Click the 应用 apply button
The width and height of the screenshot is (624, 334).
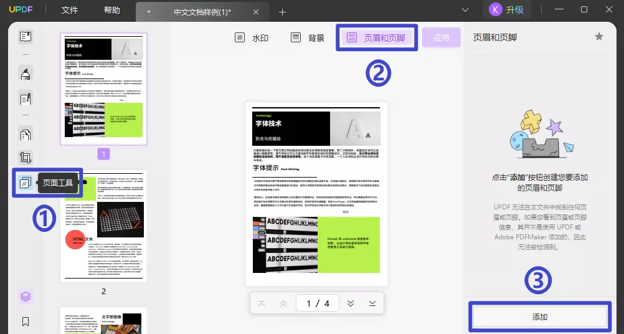(442, 37)
